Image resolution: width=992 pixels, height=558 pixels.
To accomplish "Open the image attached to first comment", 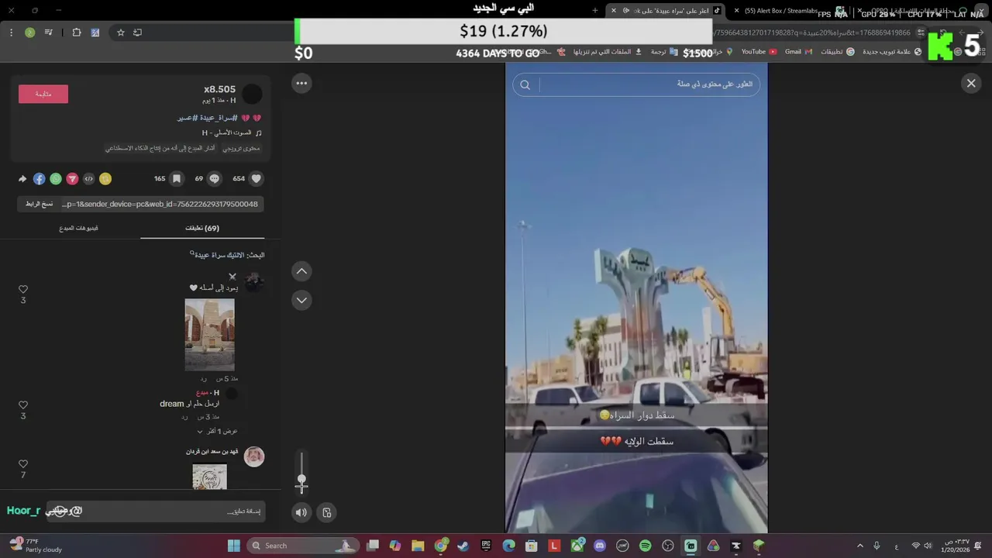I will tap(209, 335).
